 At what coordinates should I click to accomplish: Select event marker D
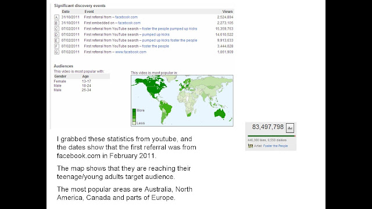(x=56, y=35)
